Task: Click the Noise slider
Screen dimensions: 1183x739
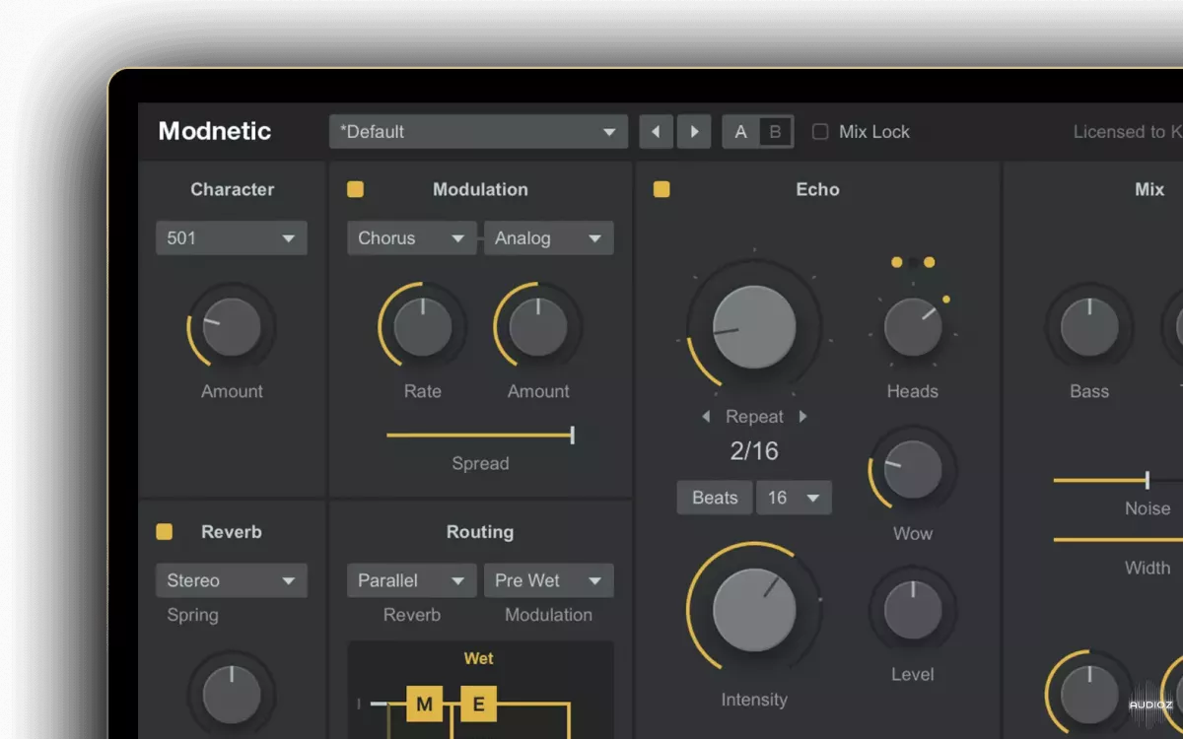Action: [x=1118, y=481]
